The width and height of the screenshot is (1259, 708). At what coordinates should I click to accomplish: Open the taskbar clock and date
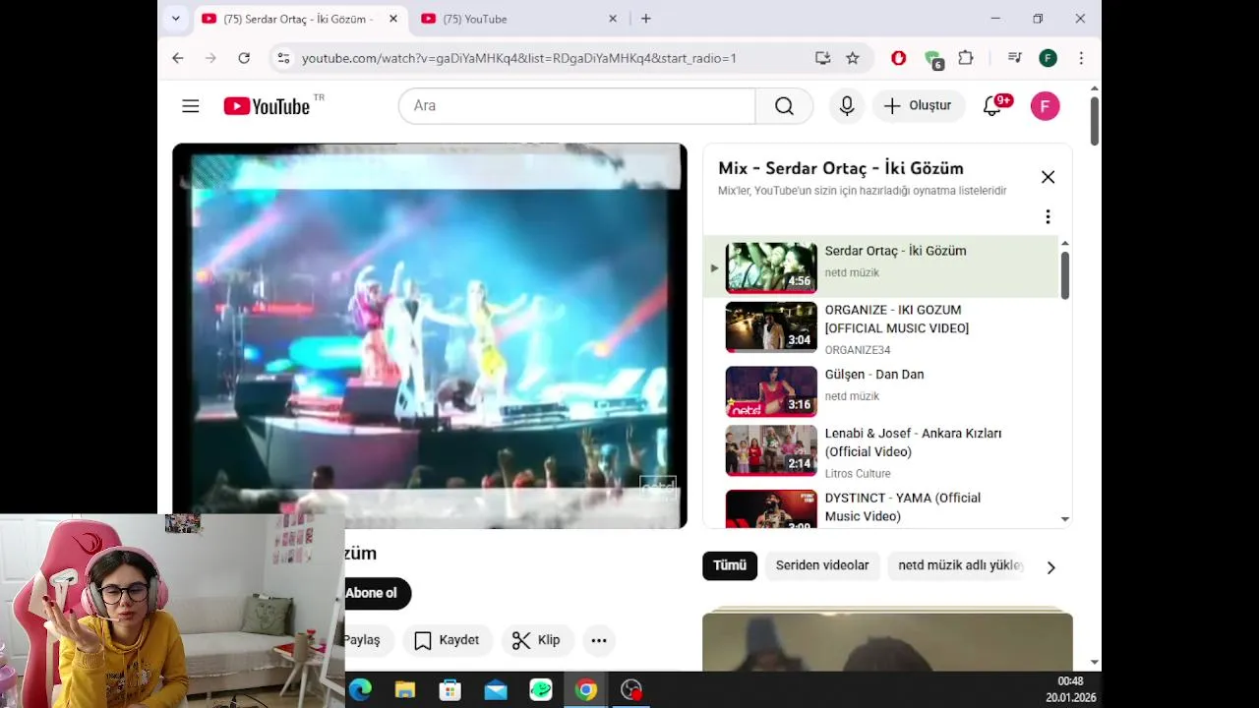point(1070,689)
